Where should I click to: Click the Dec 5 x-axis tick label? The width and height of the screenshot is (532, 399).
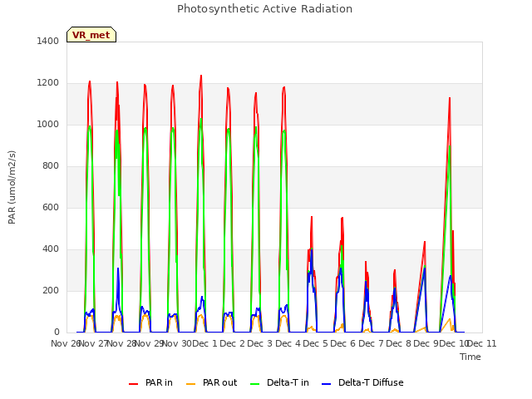pos(316,343)
